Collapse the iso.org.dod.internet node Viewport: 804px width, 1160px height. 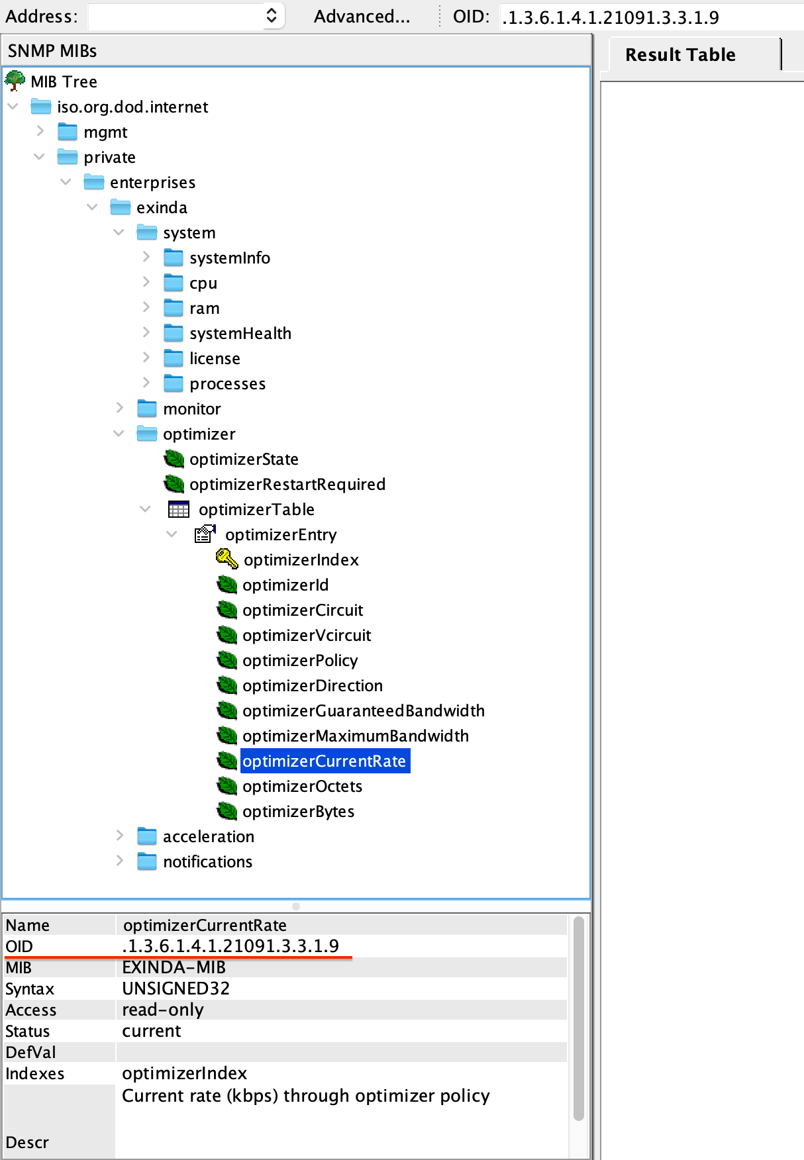[x=13, y=106]
